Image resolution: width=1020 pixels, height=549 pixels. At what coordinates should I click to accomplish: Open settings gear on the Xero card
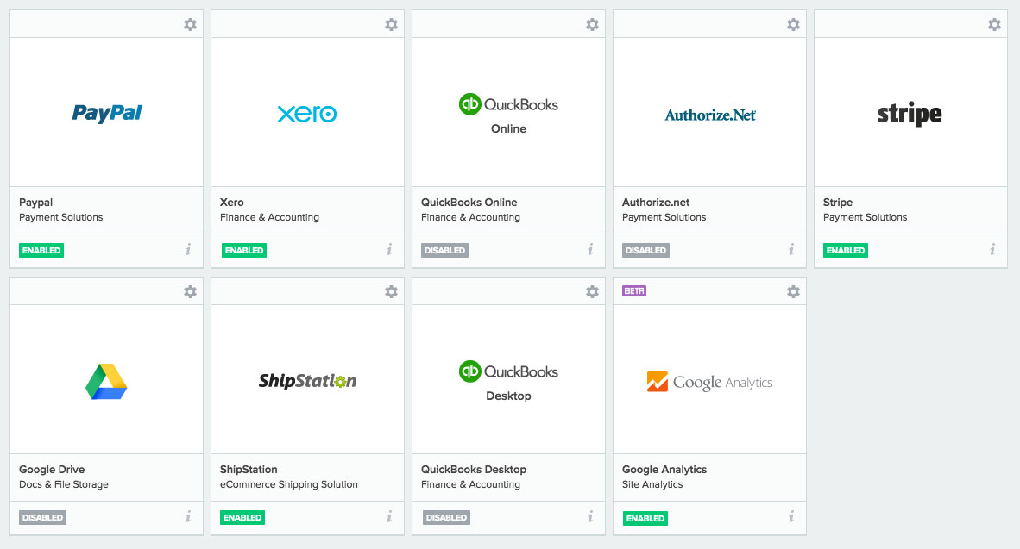click(x=391, y=25)
